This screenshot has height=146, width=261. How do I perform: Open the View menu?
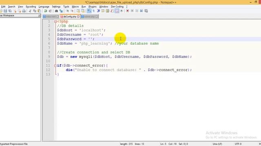point(20,6)
